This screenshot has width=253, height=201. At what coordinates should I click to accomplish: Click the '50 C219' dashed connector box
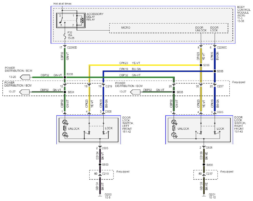click(102, 175)
